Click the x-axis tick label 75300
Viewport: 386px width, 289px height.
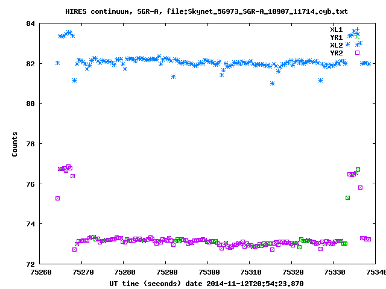[209, 272]
